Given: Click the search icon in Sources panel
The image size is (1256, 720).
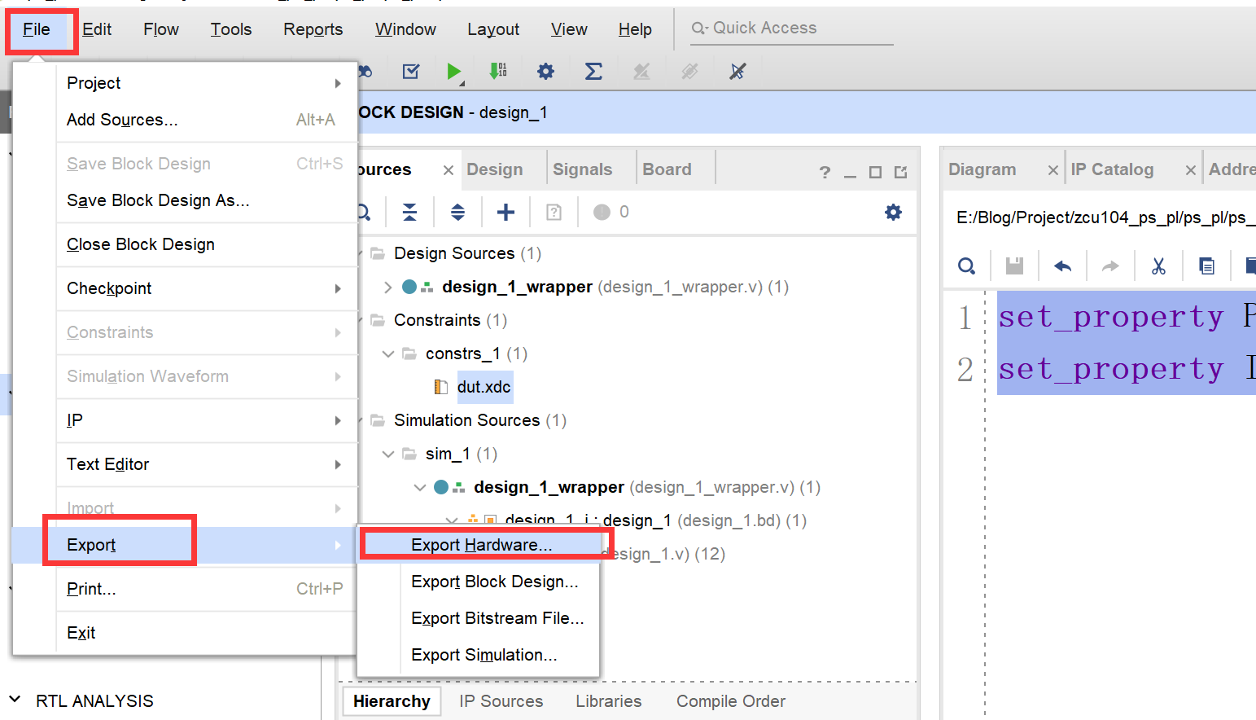Looking at the screenshot, I should click(x=364, y=213).
